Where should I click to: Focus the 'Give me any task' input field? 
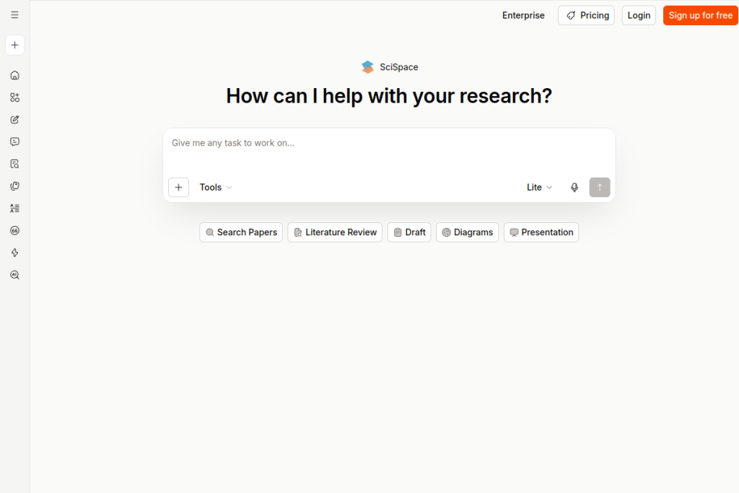389,151
